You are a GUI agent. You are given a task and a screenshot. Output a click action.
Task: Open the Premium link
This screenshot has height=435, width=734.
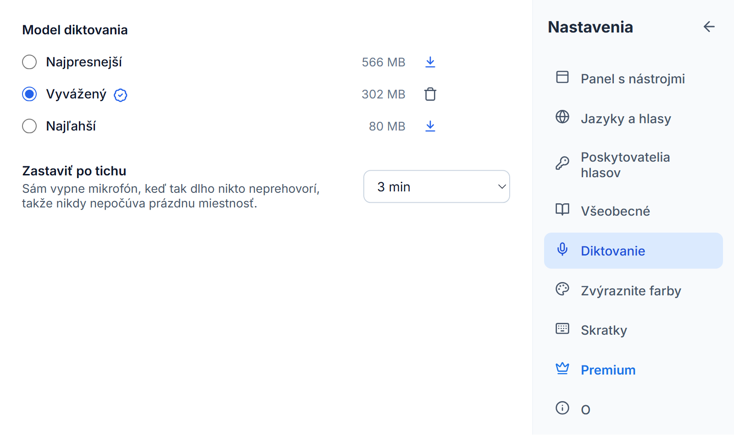point(633,370)
